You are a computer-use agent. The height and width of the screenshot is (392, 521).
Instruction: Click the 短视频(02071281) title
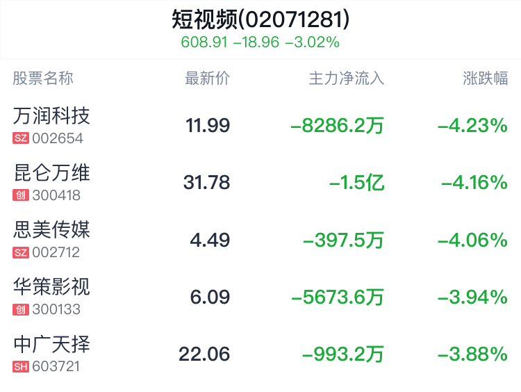pos(260,19)
